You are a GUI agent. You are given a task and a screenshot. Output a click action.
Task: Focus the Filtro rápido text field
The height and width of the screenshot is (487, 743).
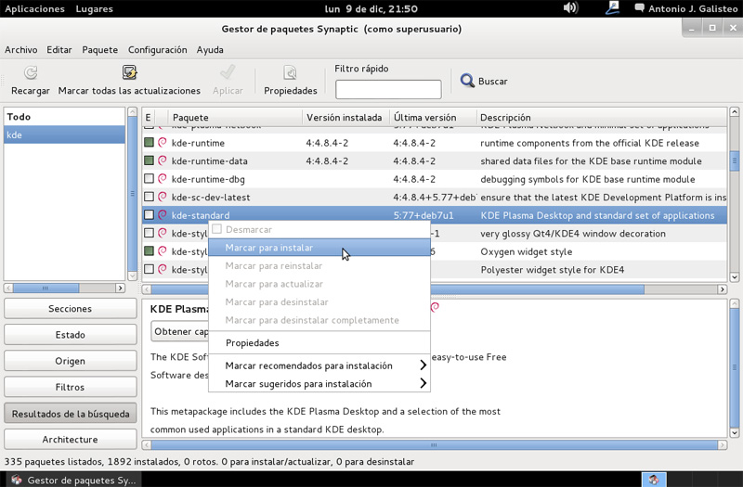(x=388, y=89)
